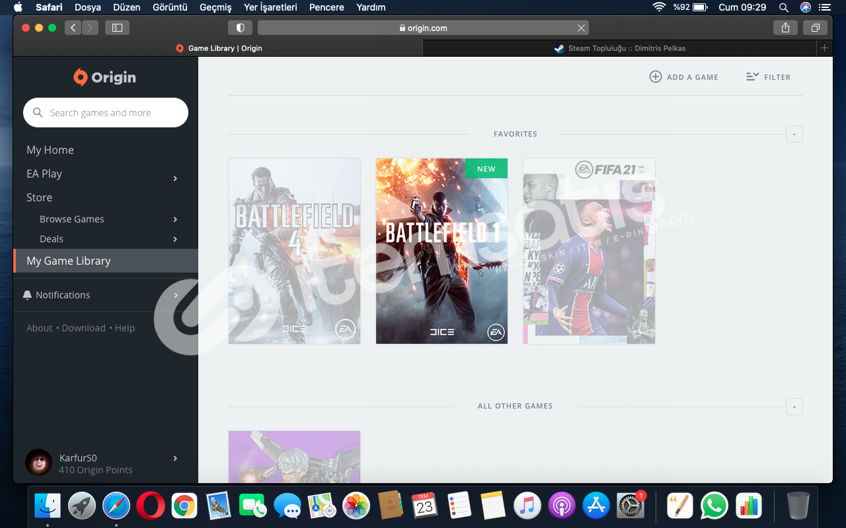Image resolution: width=846 pixels, height=528 pixels.
Task: Switch to Steam Topluluğu tab
Action: tap(620, 48)
